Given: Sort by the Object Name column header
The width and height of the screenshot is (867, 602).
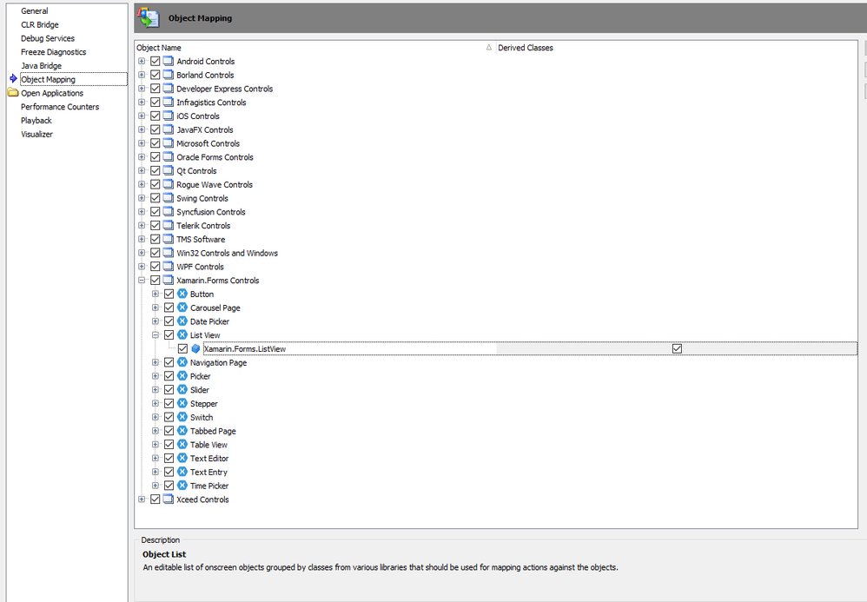Looking at the screenshot, I should [x=315, y=48].
